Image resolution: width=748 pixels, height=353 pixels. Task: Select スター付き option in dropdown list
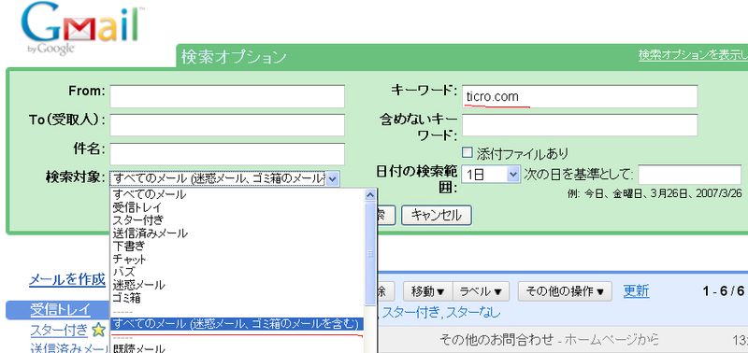[x=237, y=220]
